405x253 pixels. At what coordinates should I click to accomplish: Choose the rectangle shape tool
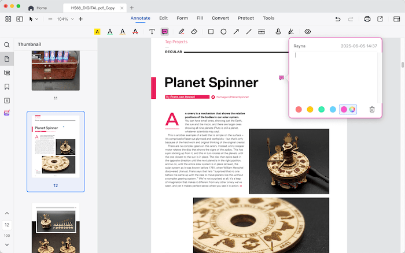click(x=211, y=32)
